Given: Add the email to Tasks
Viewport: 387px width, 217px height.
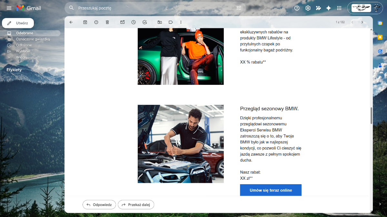Looking at the screenshot, I should 145,22.
